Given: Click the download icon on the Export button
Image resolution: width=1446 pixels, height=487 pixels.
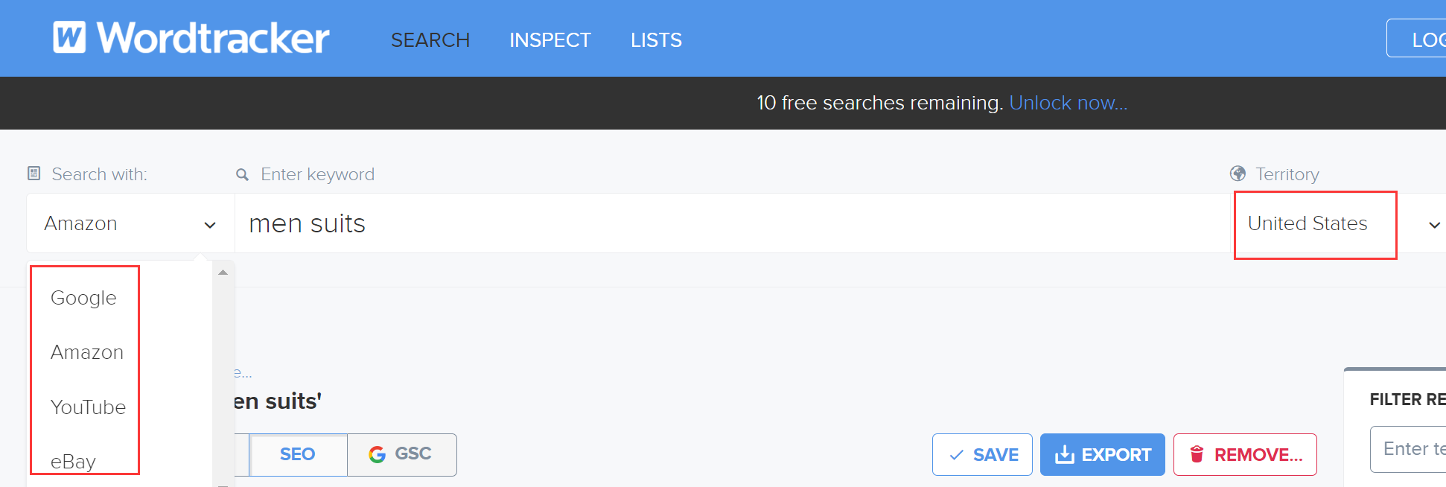Looking at the screenshot, I should tap(1065, 454).
